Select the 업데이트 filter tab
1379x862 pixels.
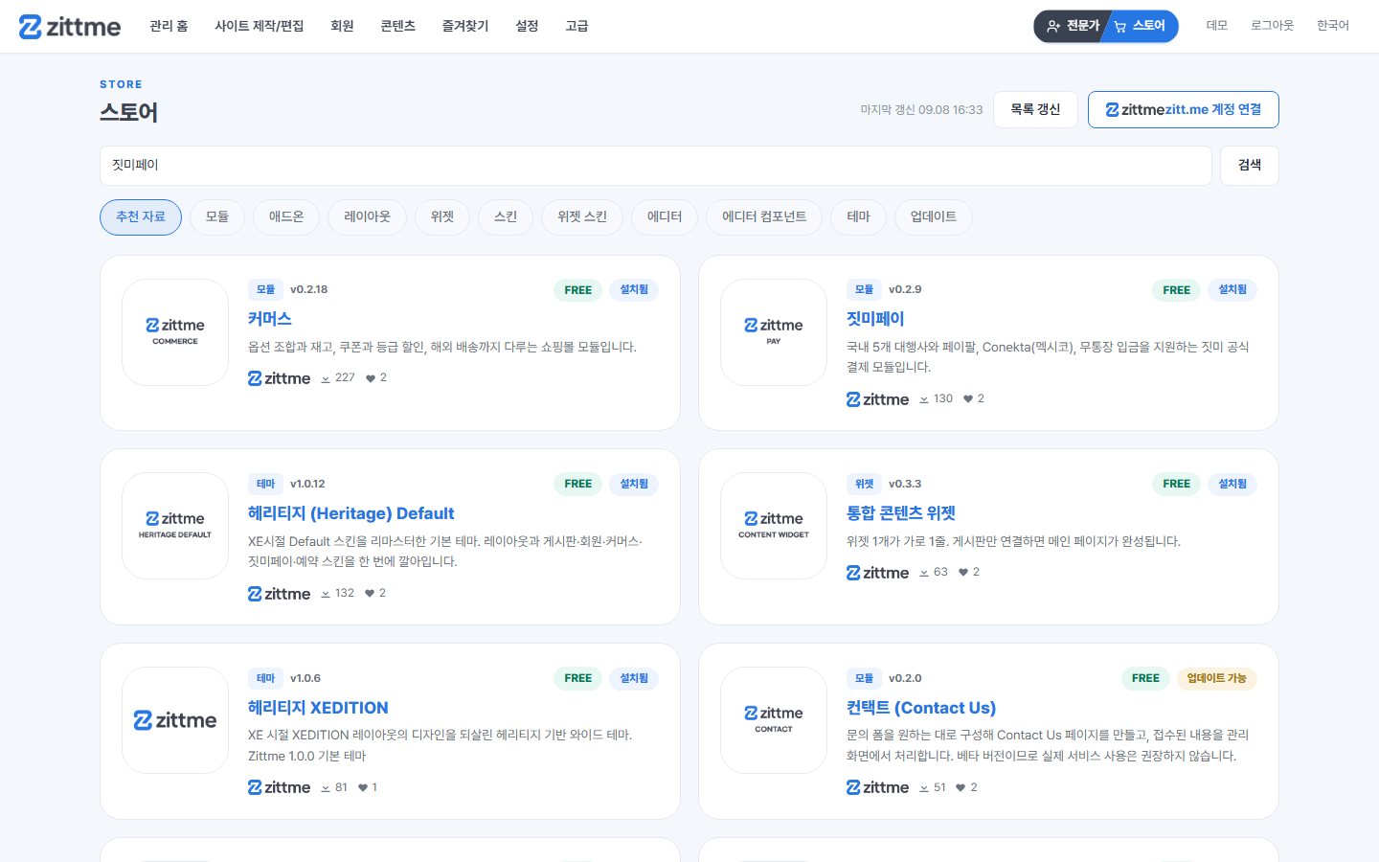(x=934, y=217)
